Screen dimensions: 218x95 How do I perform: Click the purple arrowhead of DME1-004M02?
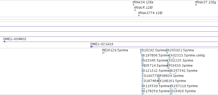click(x=4, y=42)
